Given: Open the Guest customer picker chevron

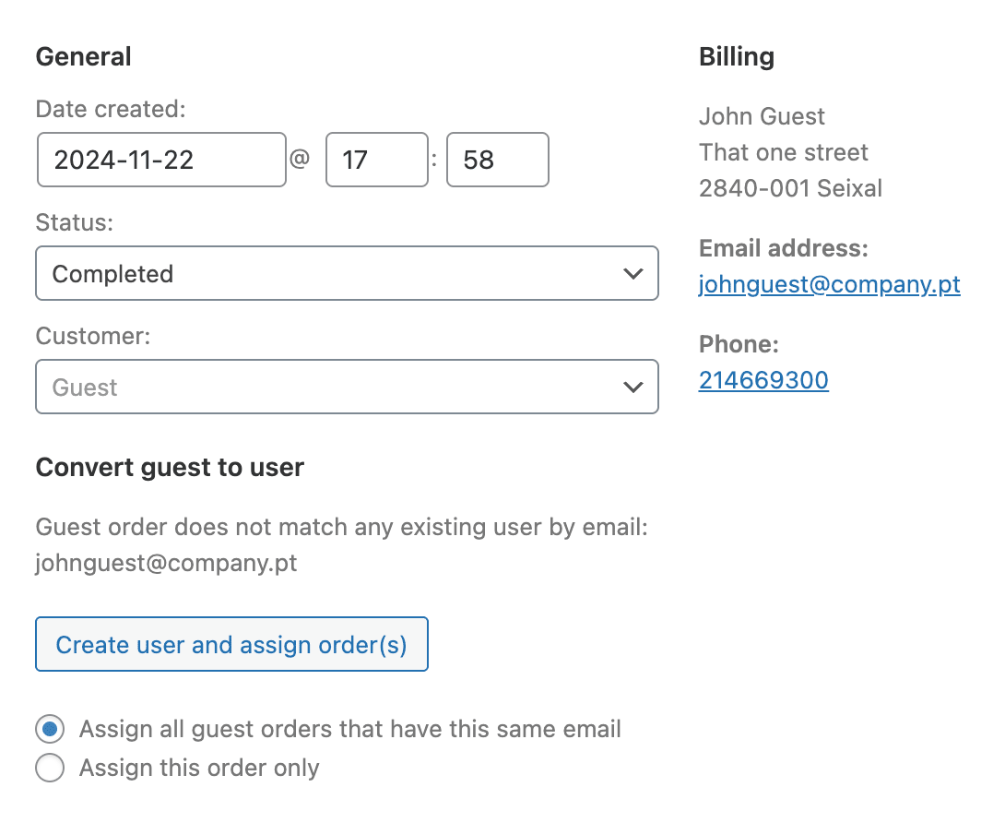Looking at the screenshot, I should (633, 387).
